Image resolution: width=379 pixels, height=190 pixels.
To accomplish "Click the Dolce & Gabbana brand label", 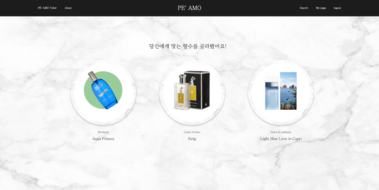I will point(281,132).
